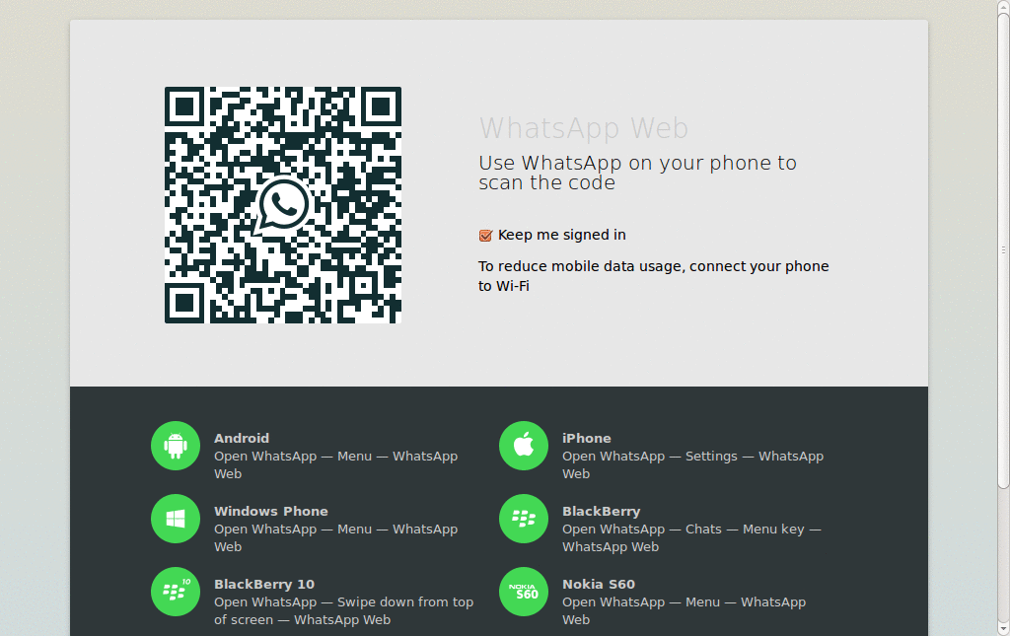
Task: Click the Nokia S60 heading text
Action: [599, 585]
